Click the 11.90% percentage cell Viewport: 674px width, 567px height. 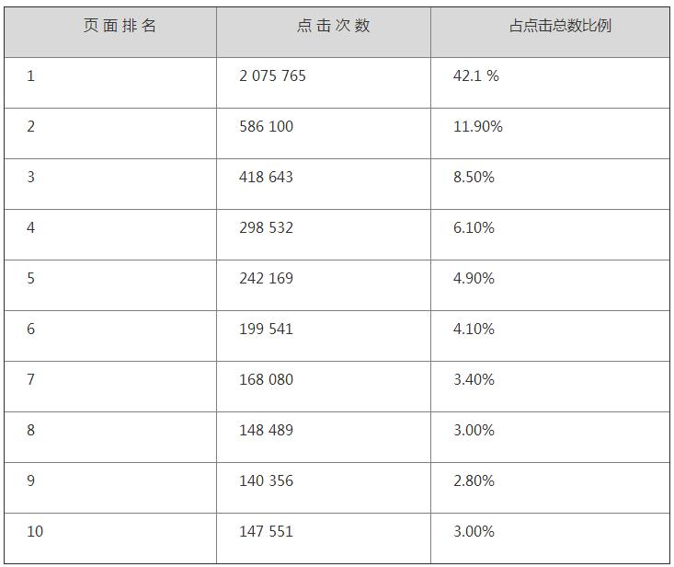click(x=478, y=127)
